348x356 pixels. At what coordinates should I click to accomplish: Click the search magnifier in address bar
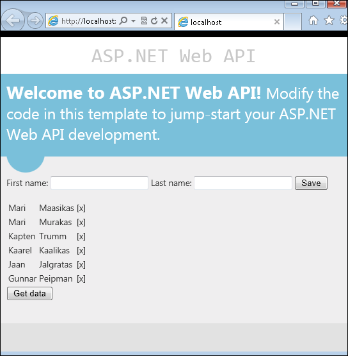click(123, 21)
